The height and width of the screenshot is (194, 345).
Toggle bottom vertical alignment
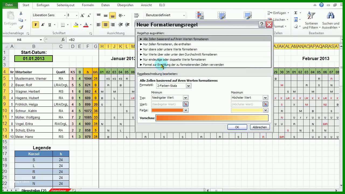[113, 16]
